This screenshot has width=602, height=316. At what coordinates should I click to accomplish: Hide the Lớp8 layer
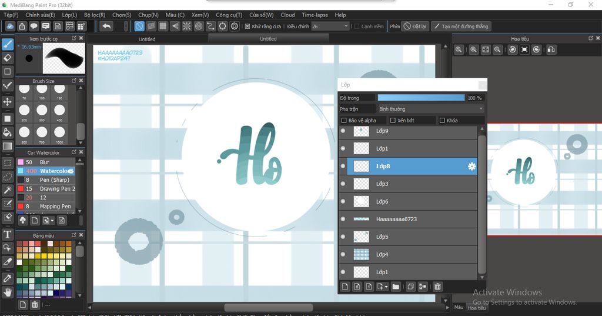click(343, 166)
